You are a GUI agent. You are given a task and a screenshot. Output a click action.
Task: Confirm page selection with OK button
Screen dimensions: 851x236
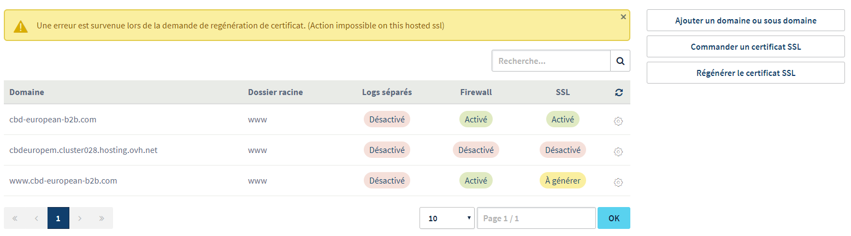(x=613, y=219)
